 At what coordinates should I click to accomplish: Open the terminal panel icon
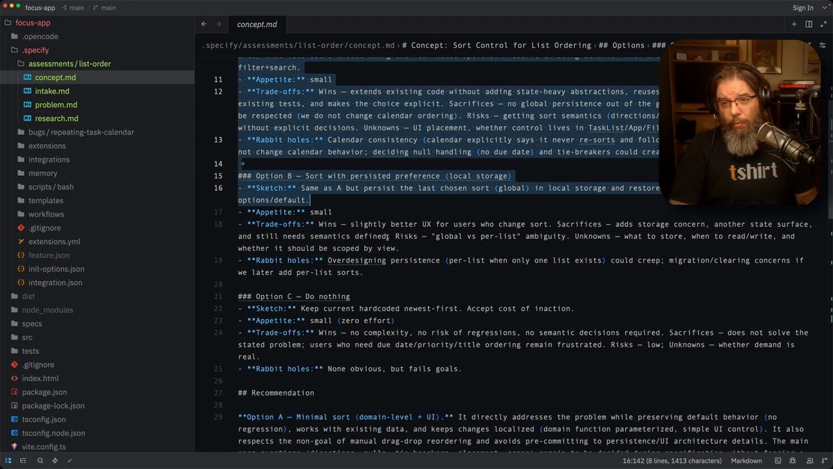[778, 461]
